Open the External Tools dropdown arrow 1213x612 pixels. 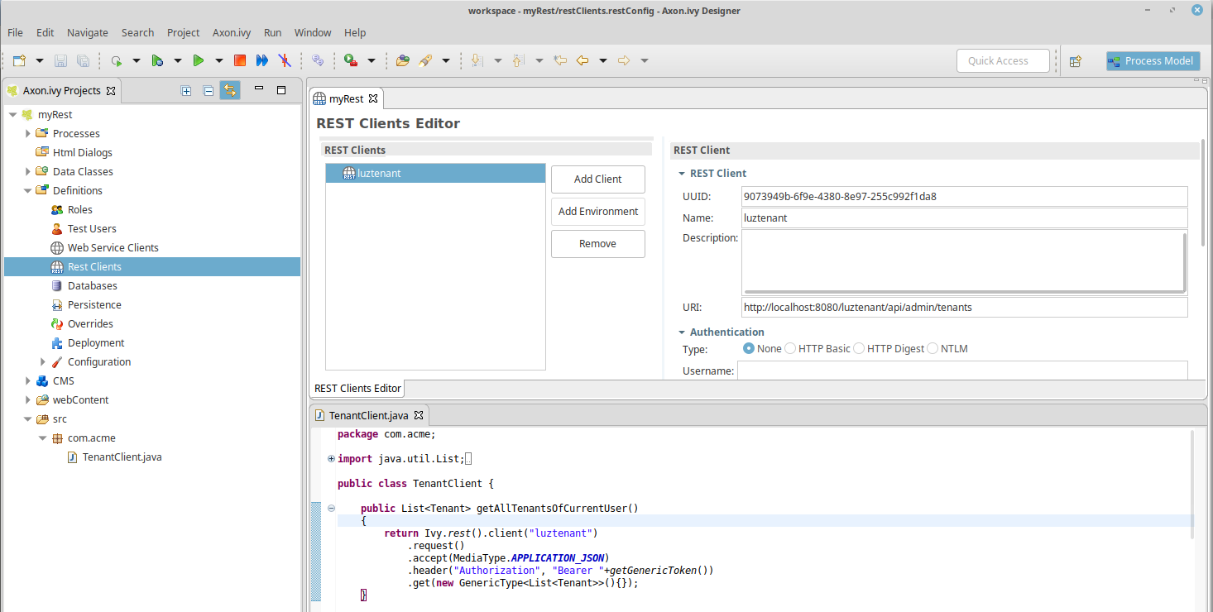point(372,60)
